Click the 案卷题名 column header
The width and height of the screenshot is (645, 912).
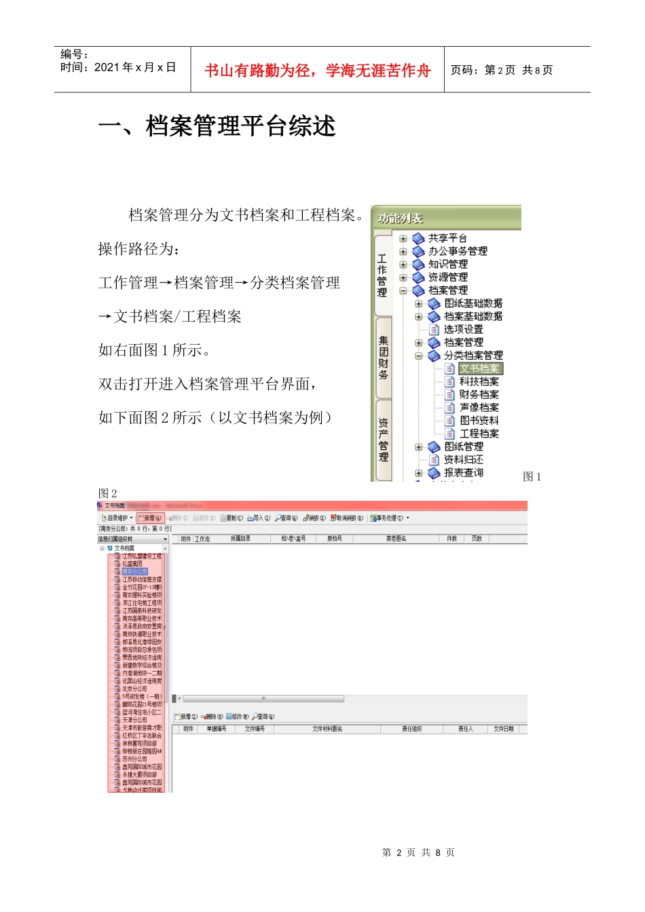point(396,539)
